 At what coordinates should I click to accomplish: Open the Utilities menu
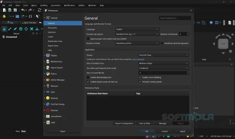coord(81,5)
